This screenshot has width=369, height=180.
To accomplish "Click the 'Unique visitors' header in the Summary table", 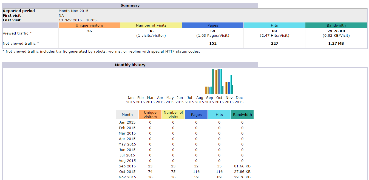I will pos(89,25).
